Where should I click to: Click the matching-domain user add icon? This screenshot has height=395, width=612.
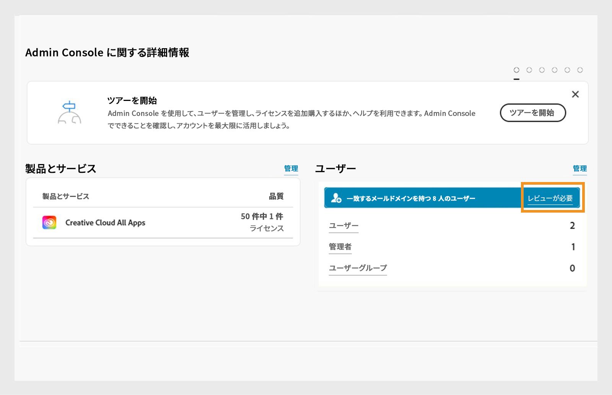(336, 198)
